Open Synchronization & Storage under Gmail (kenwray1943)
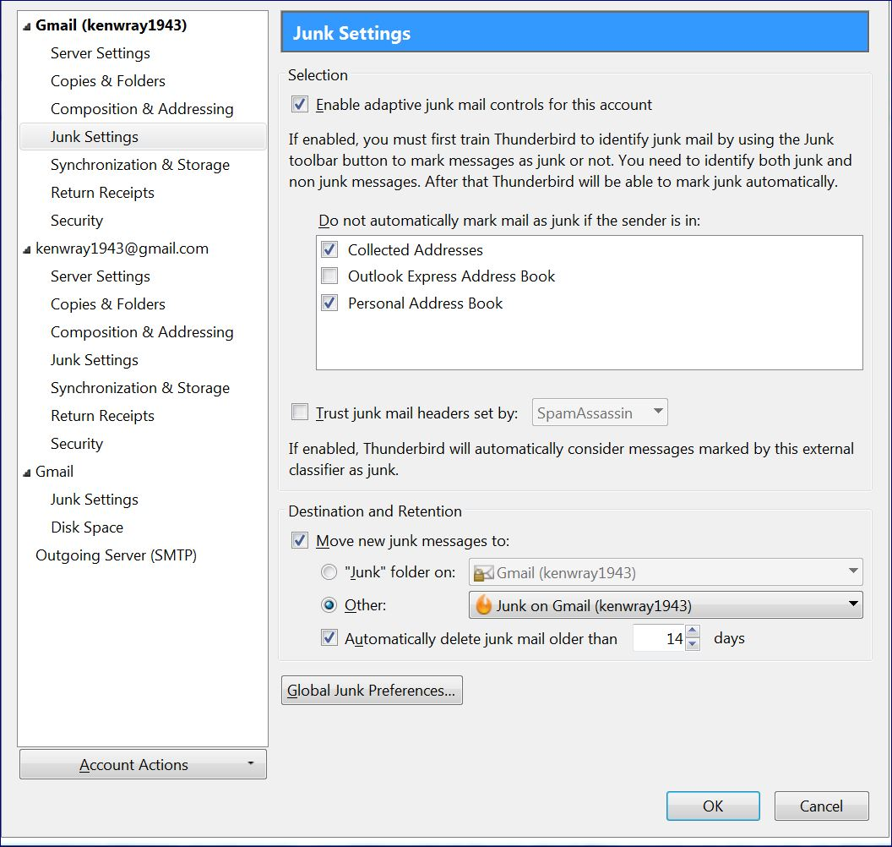 point(140,165)
